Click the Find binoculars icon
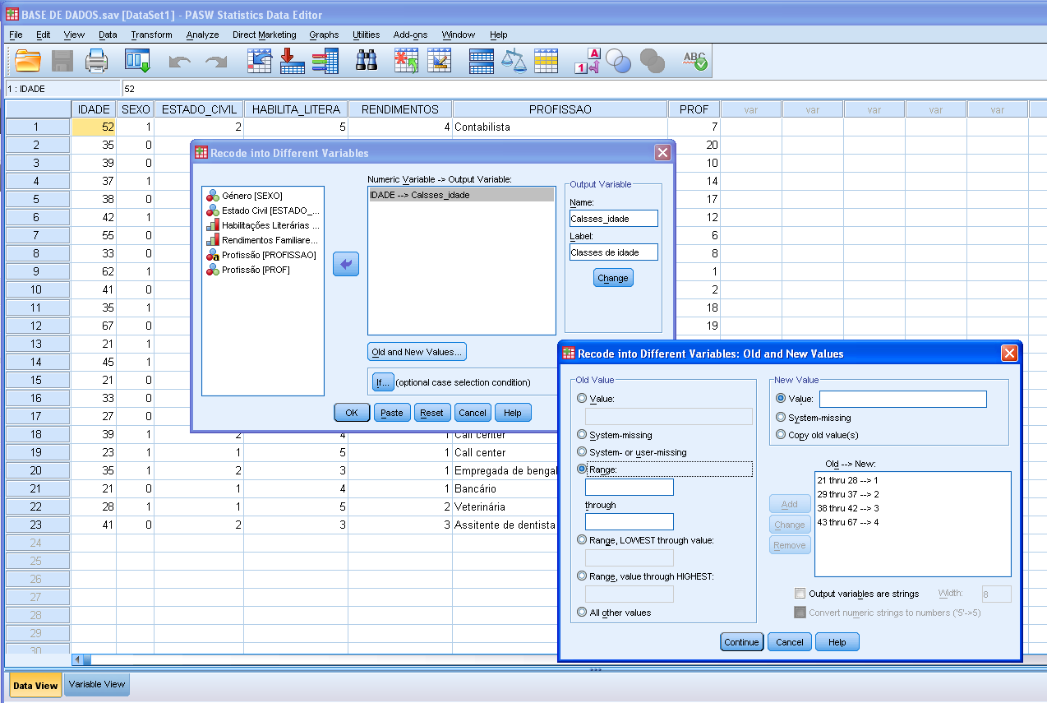This screenshot has width=1047, height=703. click(x=366, y=61)
